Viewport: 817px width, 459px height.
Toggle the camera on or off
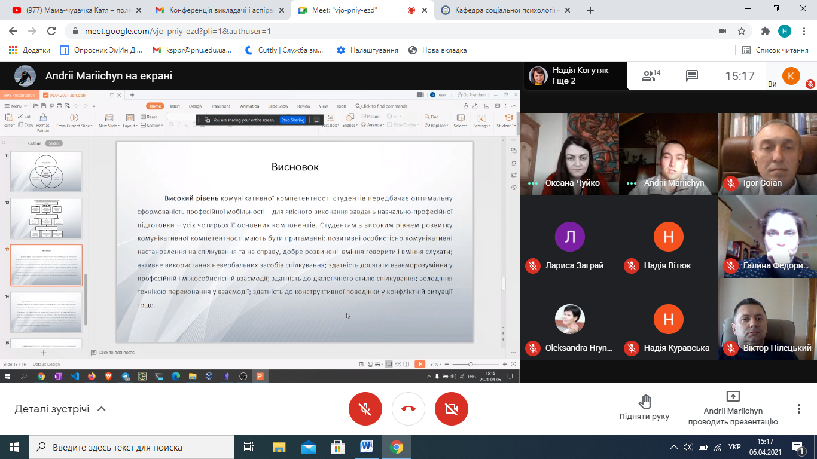pos(452,409)
